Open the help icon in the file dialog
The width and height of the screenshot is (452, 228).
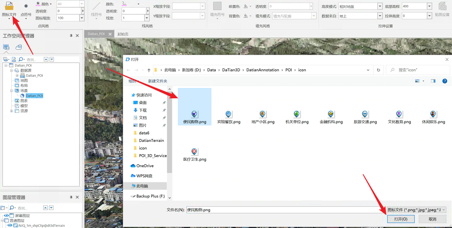point(445,81)
